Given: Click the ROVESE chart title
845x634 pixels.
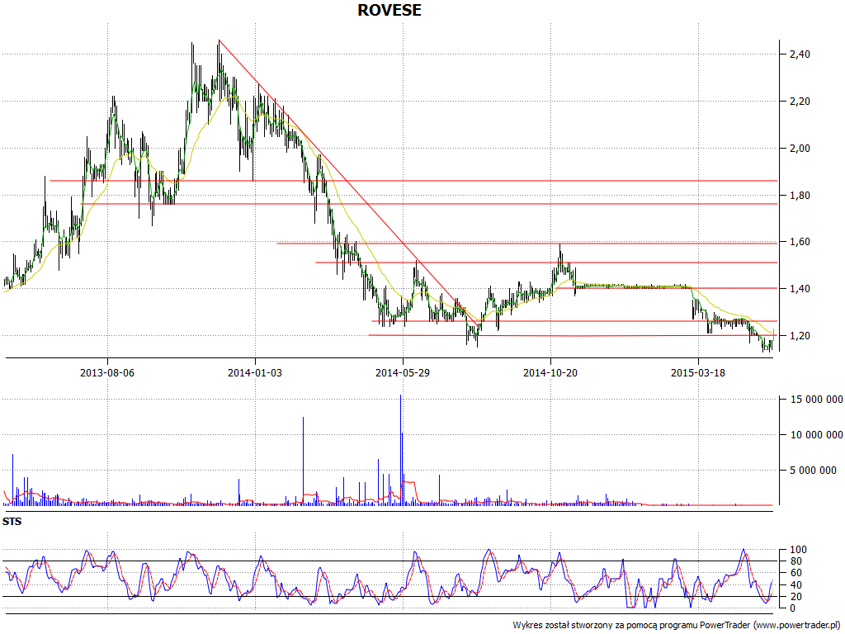Looking at the screenshot, I should point(389,10).
